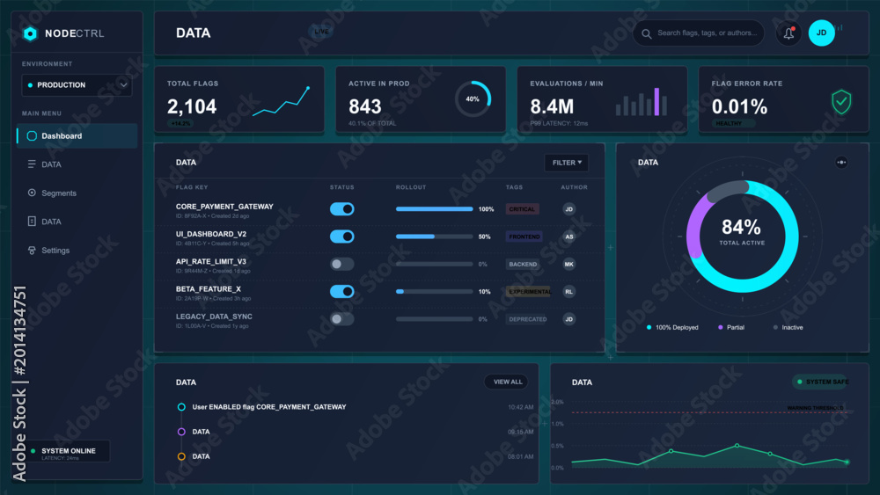Click the search magnifier icon
Image resolution: width=880 pixels, height=495 pixels.
[x=647, y=33]
